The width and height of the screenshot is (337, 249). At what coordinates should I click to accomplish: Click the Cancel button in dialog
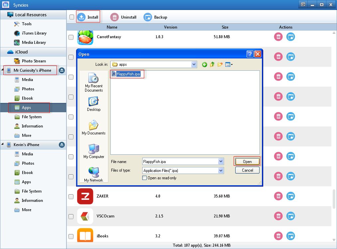pyautogui.click(x=247, y=170)
